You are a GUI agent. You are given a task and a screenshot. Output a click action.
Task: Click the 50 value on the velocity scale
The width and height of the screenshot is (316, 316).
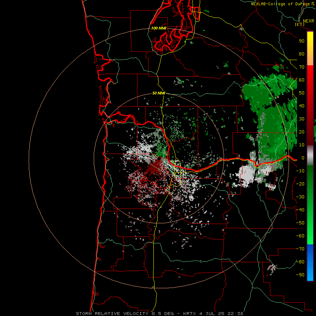[302, 93]
